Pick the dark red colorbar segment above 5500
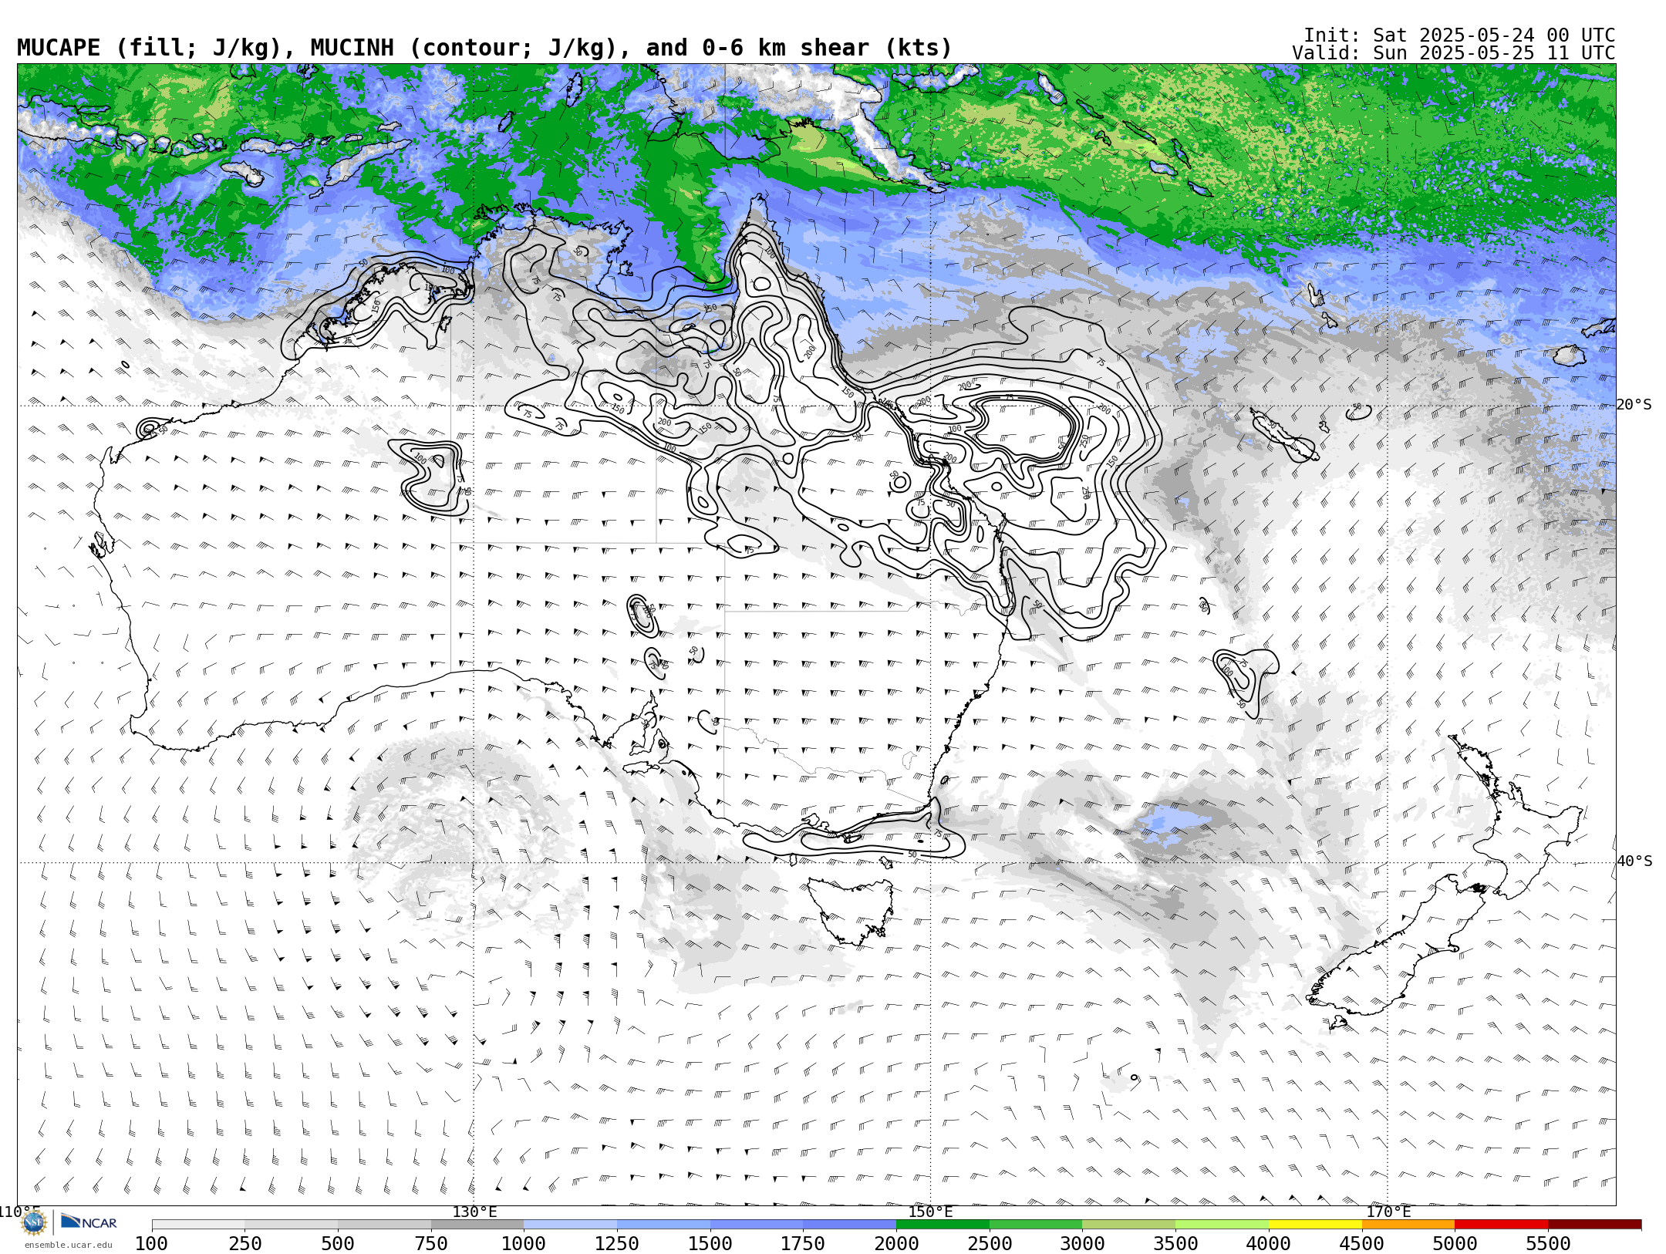 (x=1594, y=1225)
